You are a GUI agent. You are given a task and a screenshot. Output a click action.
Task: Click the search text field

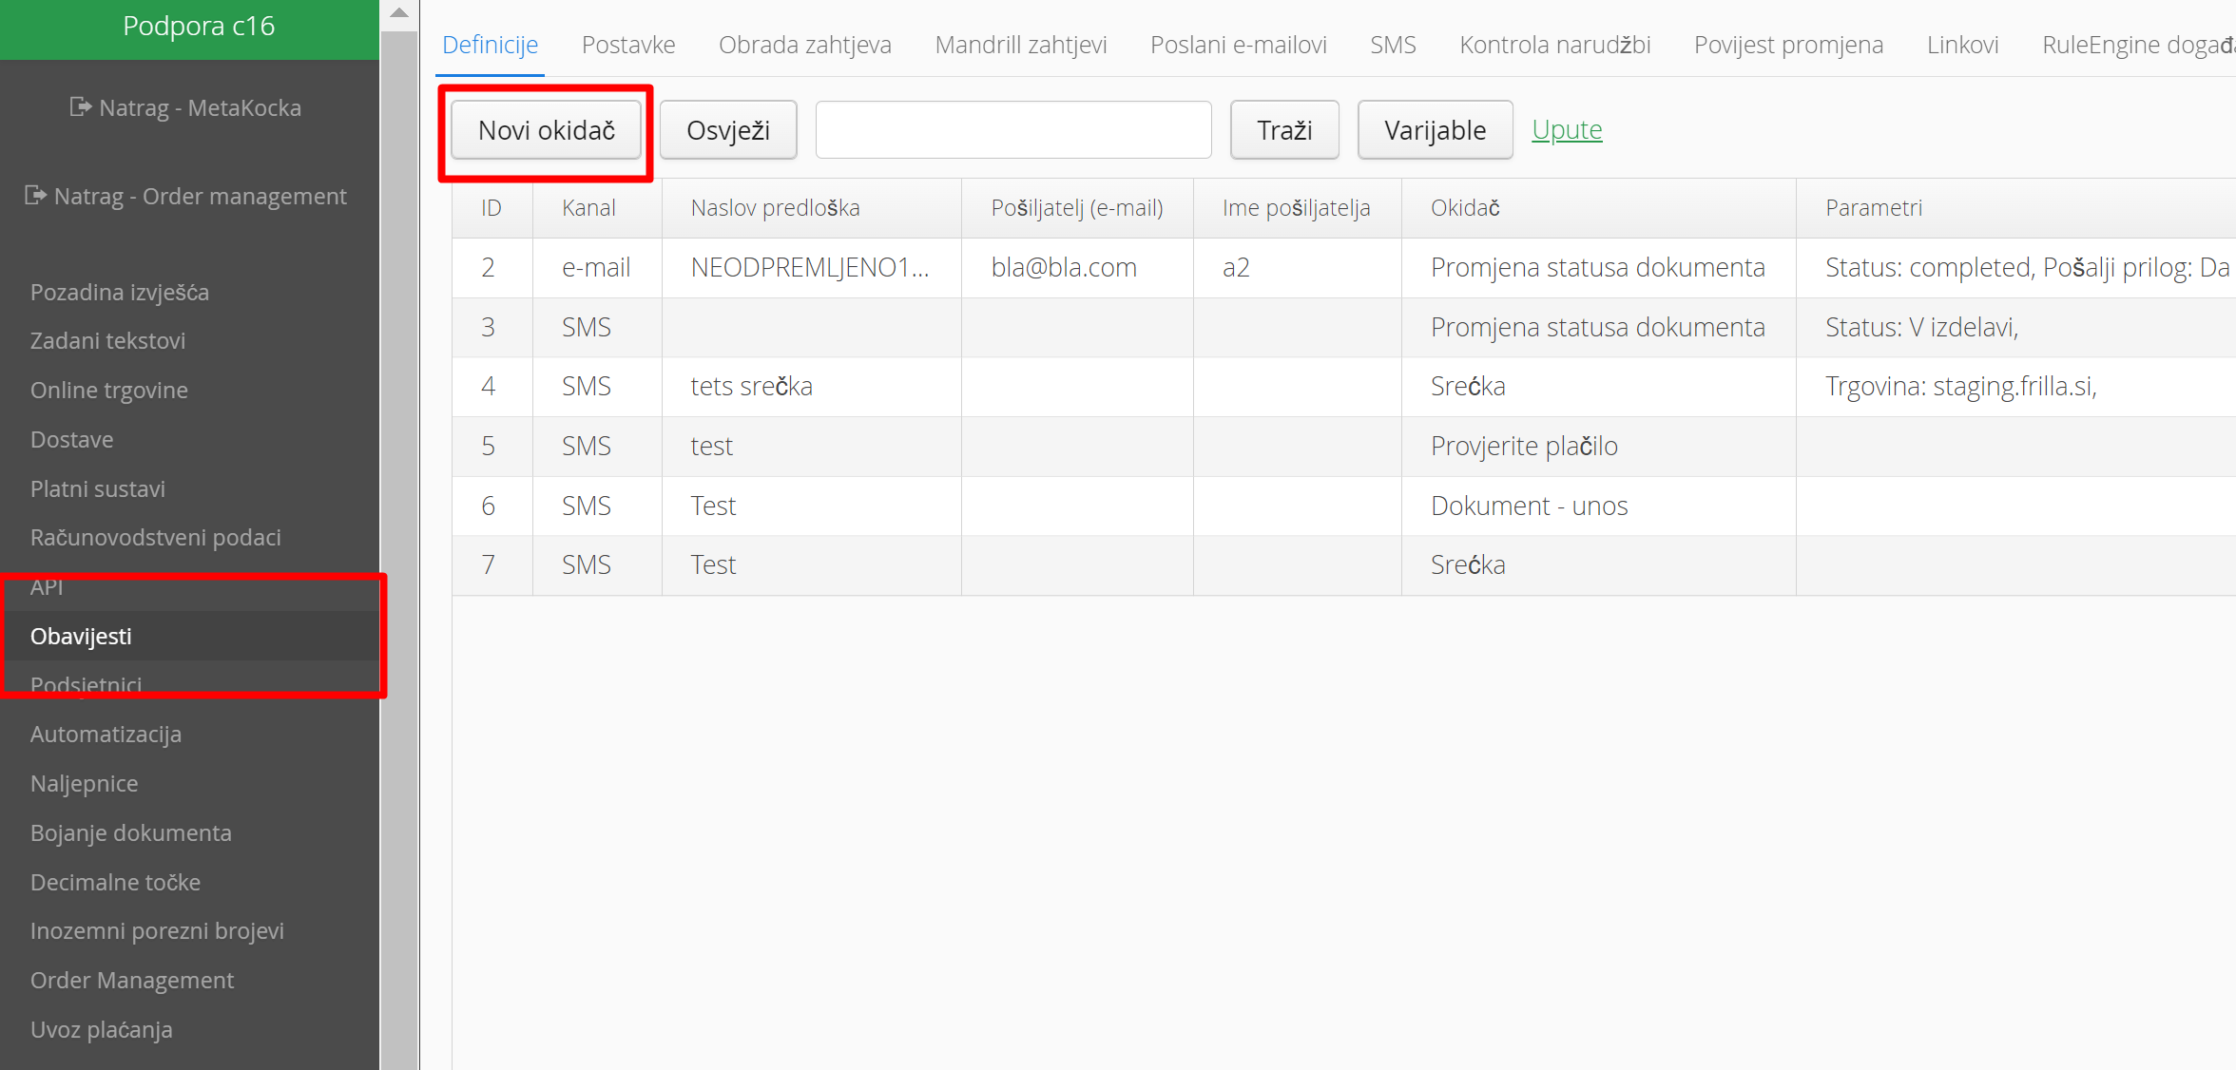1012,130
